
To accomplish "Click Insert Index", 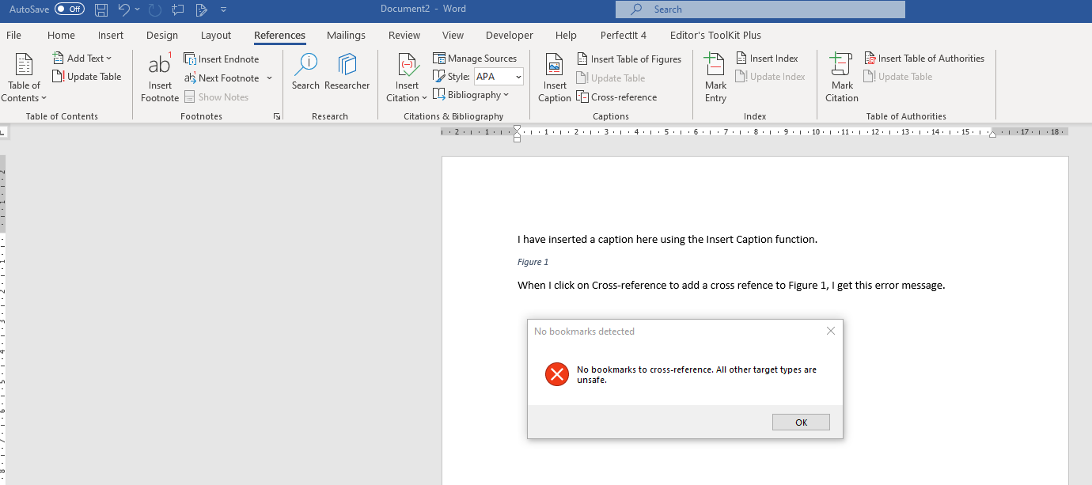I will click(767, 59).
